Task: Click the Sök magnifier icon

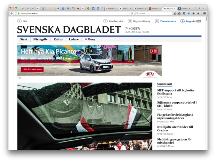Action: pos(20,21)
